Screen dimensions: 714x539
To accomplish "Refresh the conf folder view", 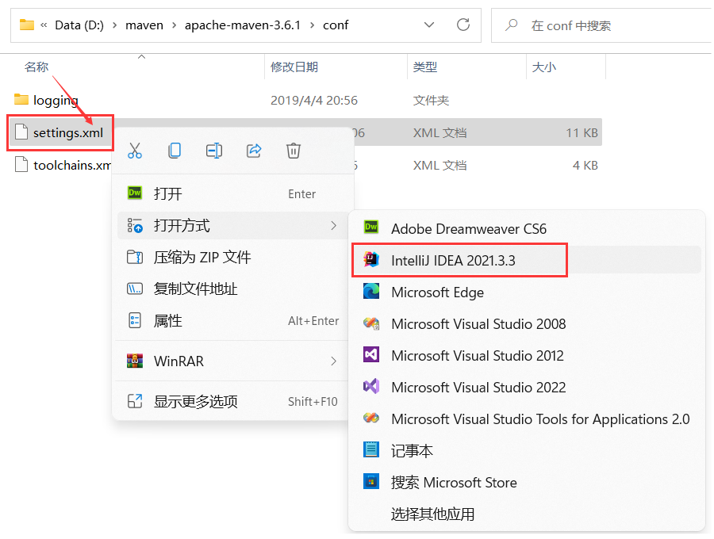I will (x=463, y=25).
